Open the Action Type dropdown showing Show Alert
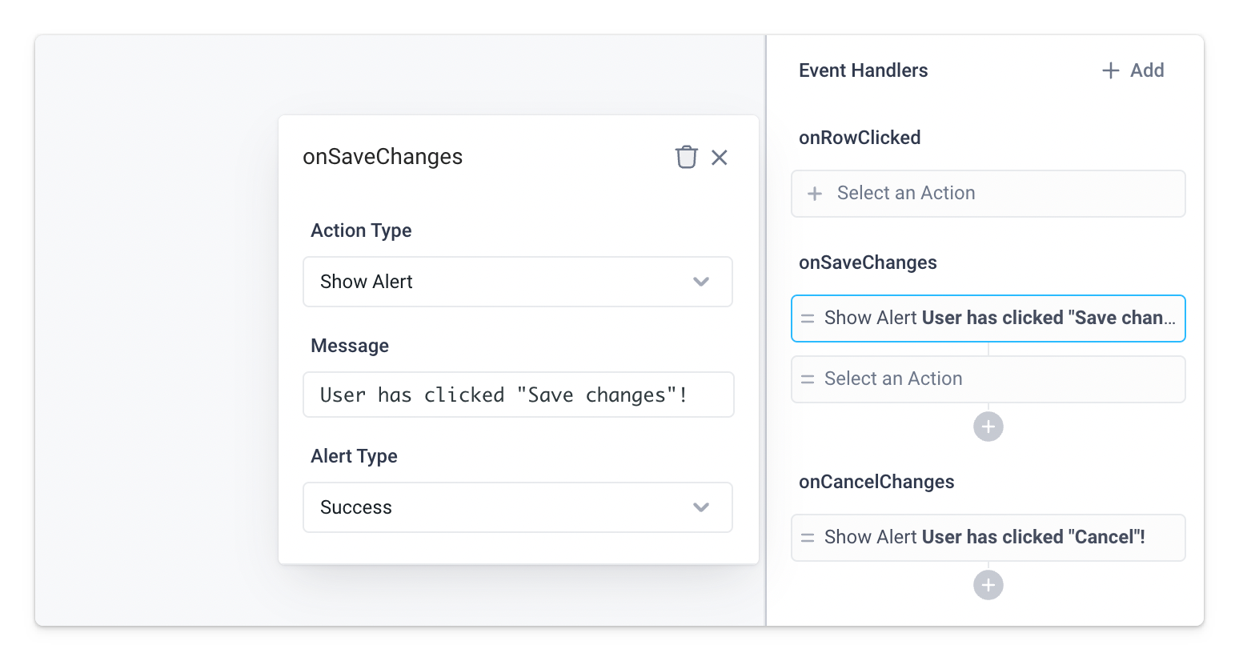 (x=518, y=282)
